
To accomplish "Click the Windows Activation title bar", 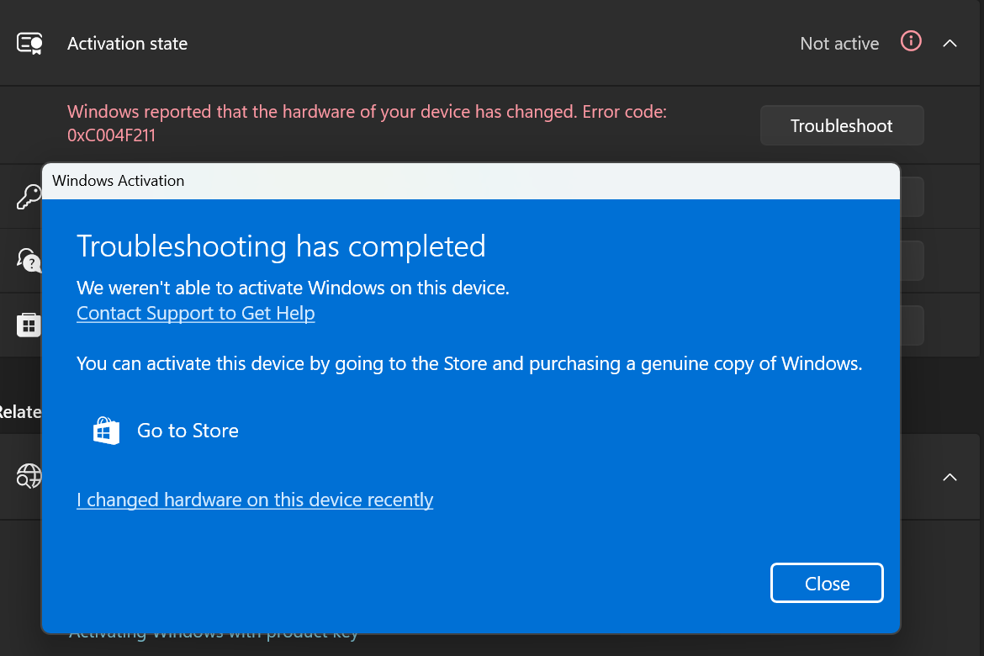I will click(x=471, y=181).
